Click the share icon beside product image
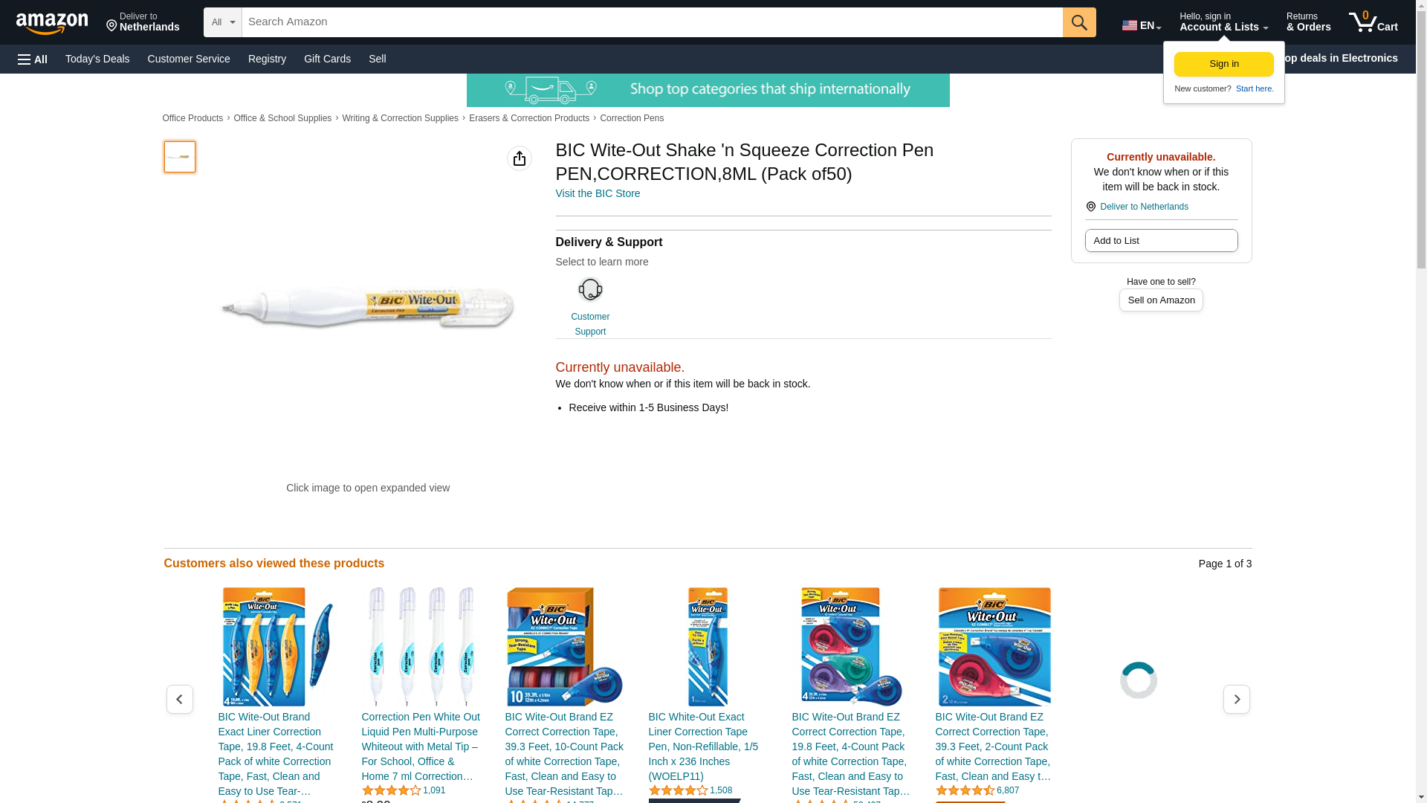This screenshot has width=1427, height=803. (520, 158)
